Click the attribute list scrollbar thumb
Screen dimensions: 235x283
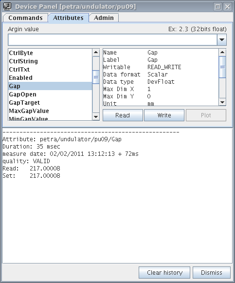tap(96, 77)
